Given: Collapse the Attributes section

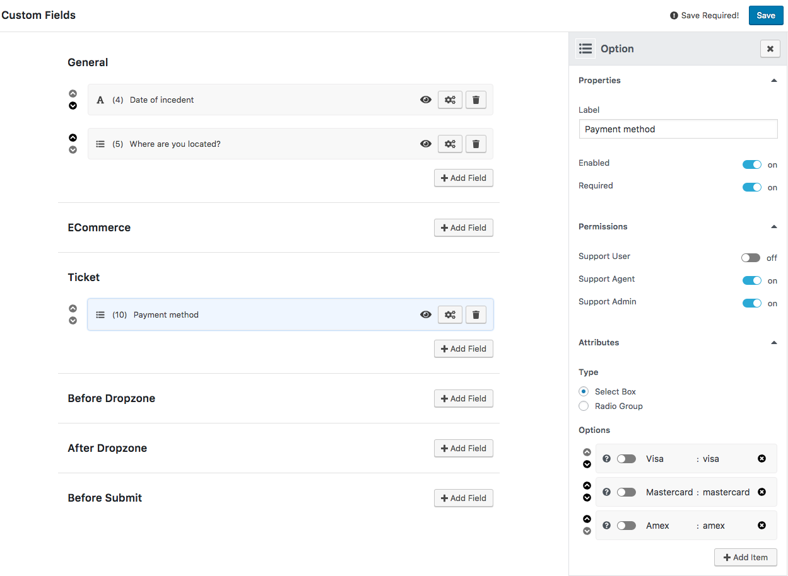Looking at the screenshot, I should pos(773,343).
